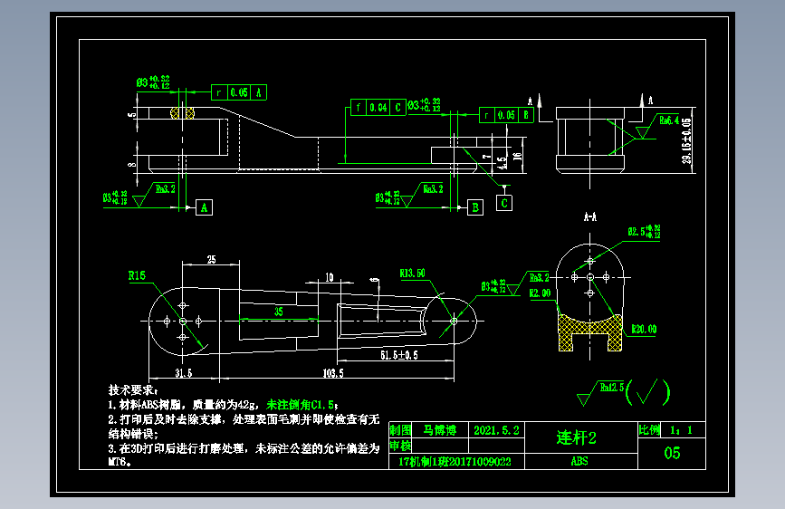Click the 17机制1班20171009022 class cell
This screenshot has width=785, height=509.
pyautogui.click(x=456, y=461)
